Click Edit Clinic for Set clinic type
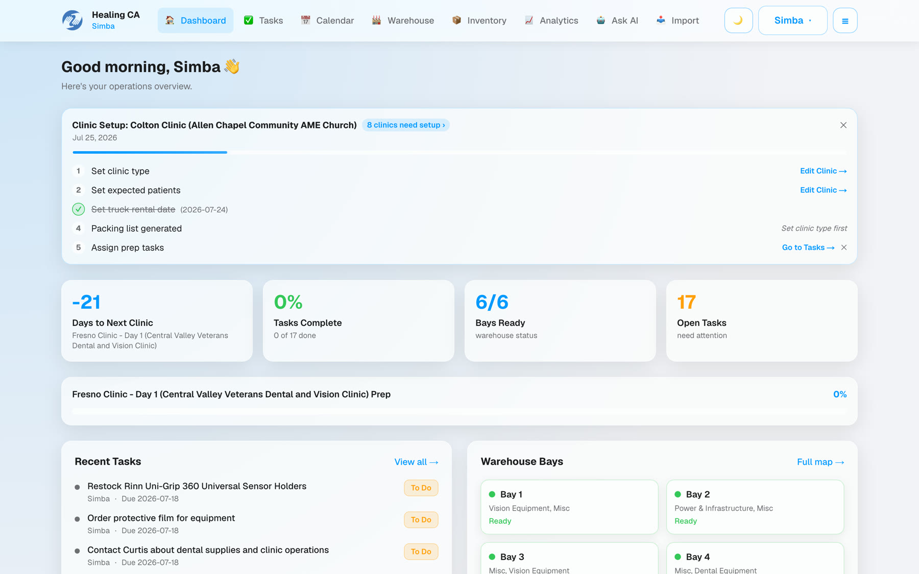Viewport: 919px width, 574px height. [823, 171]
